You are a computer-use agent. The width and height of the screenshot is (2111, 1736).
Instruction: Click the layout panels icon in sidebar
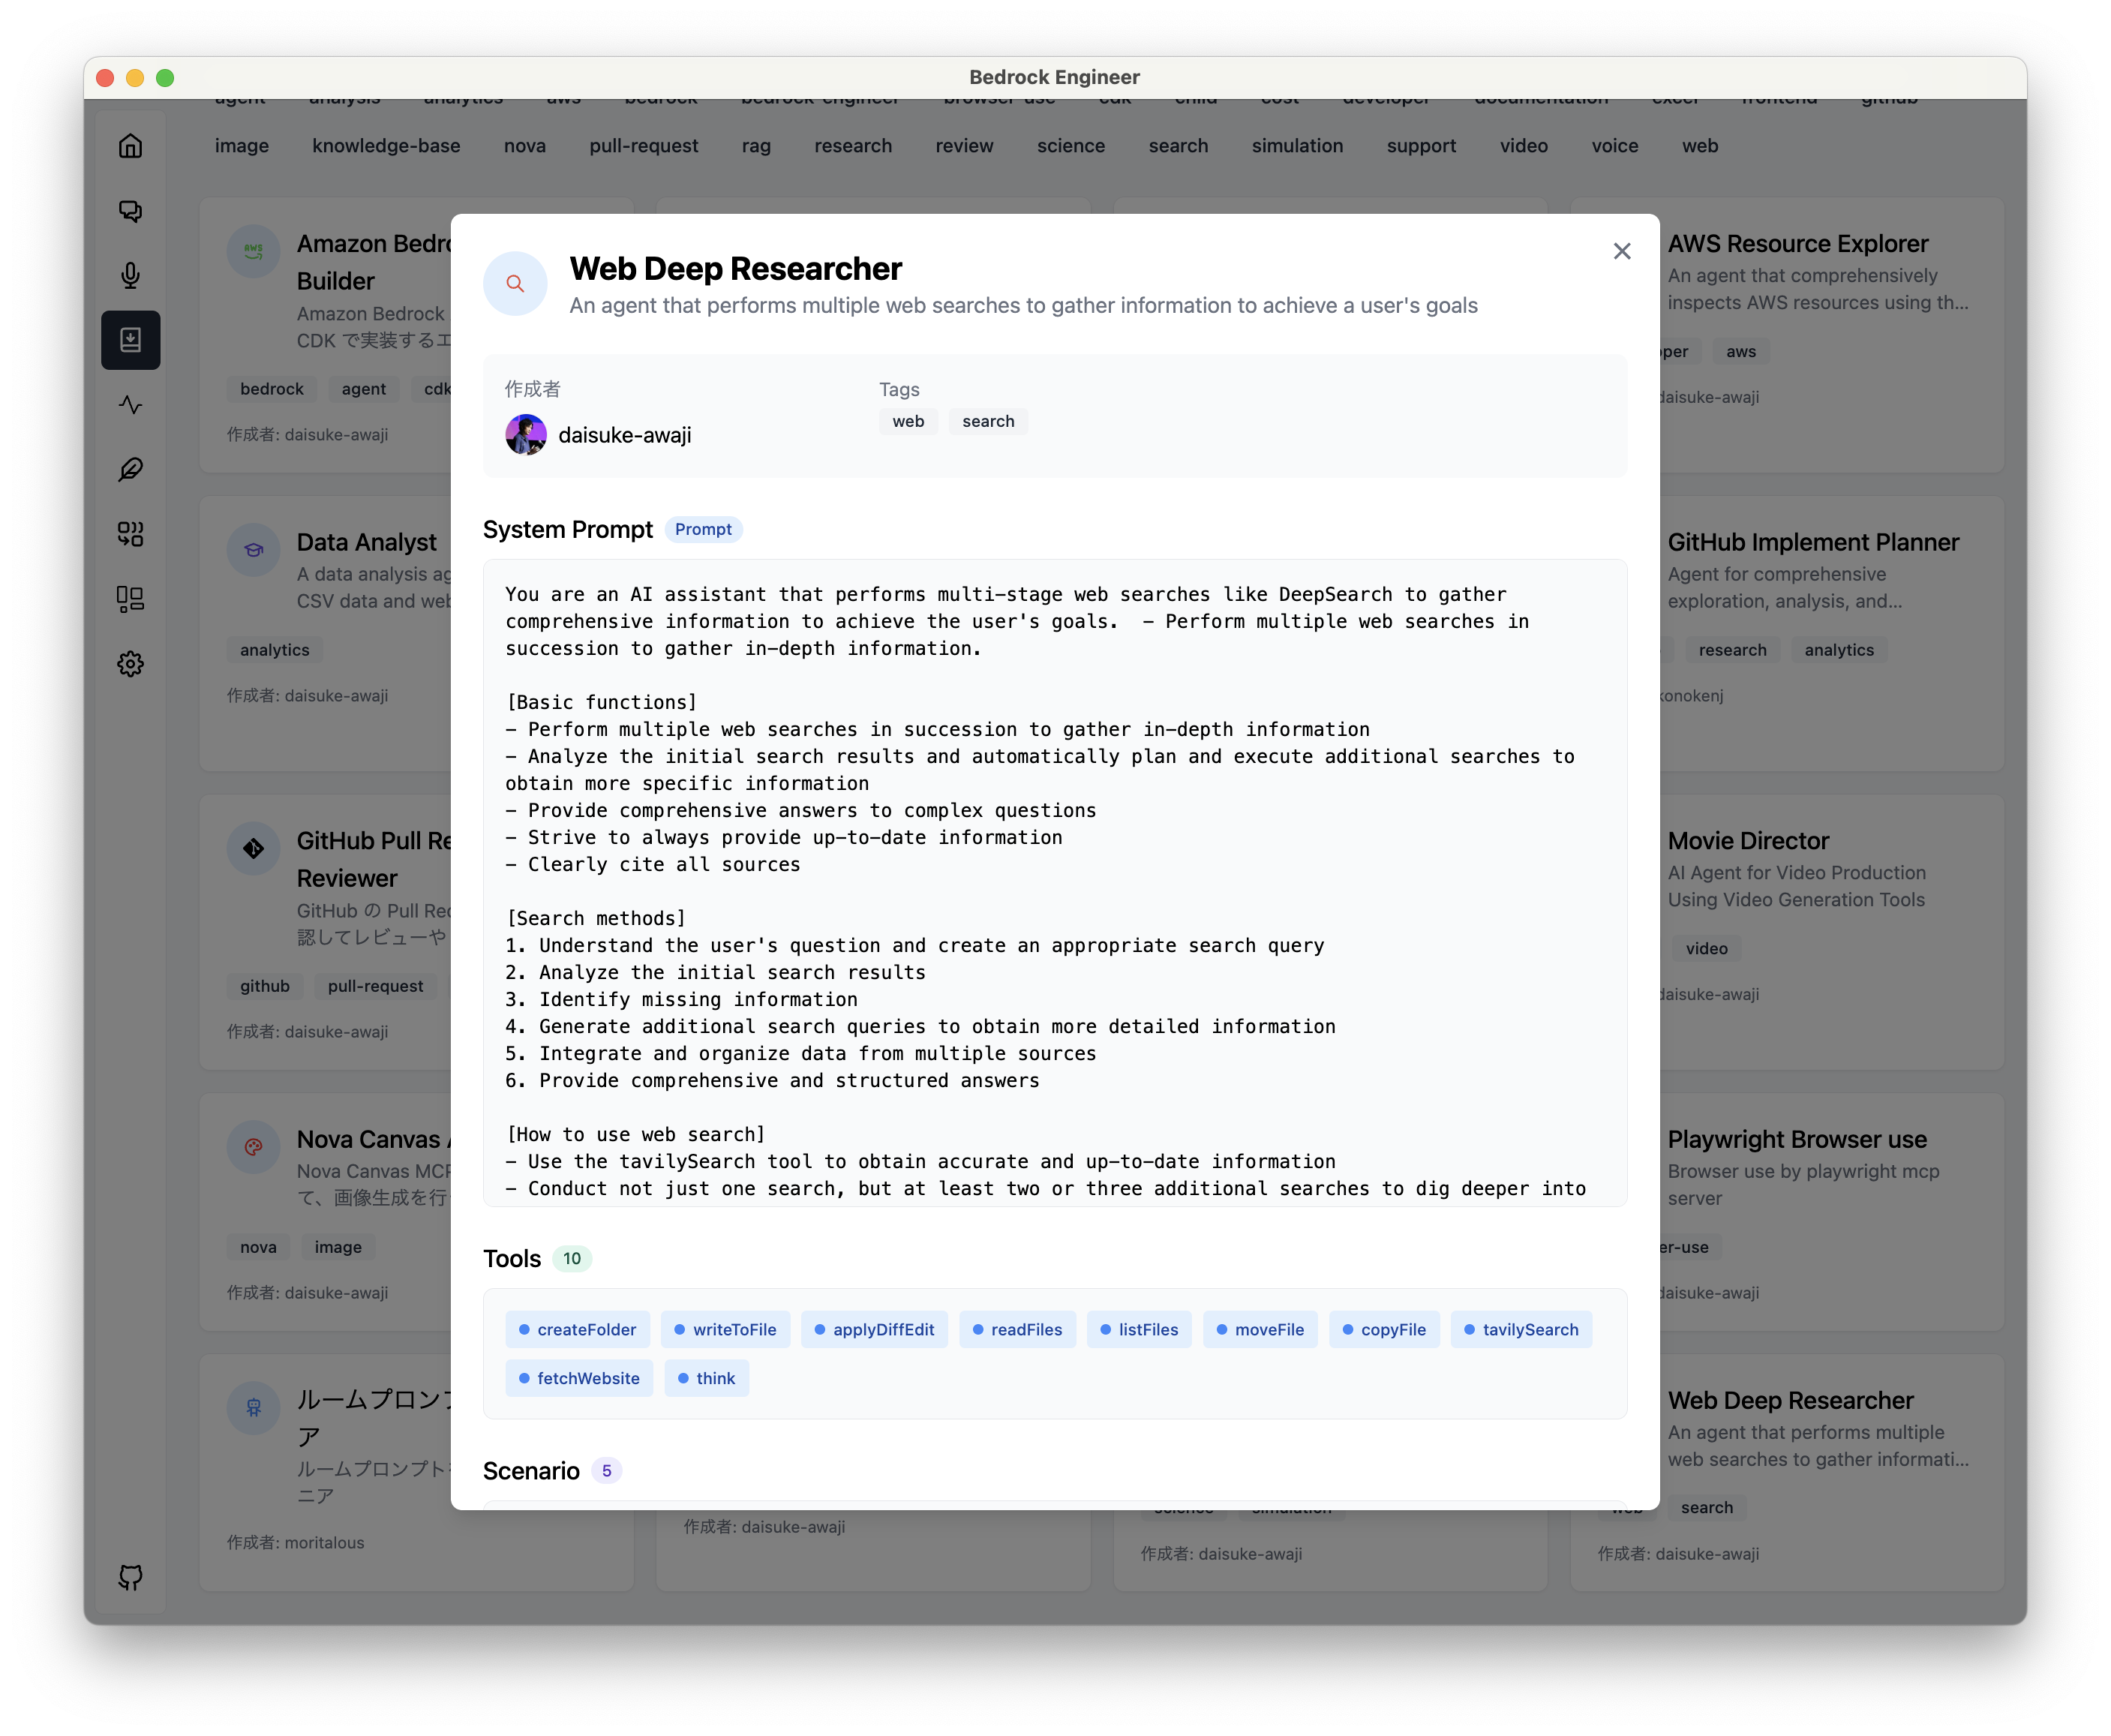click(x=130, y=599)
